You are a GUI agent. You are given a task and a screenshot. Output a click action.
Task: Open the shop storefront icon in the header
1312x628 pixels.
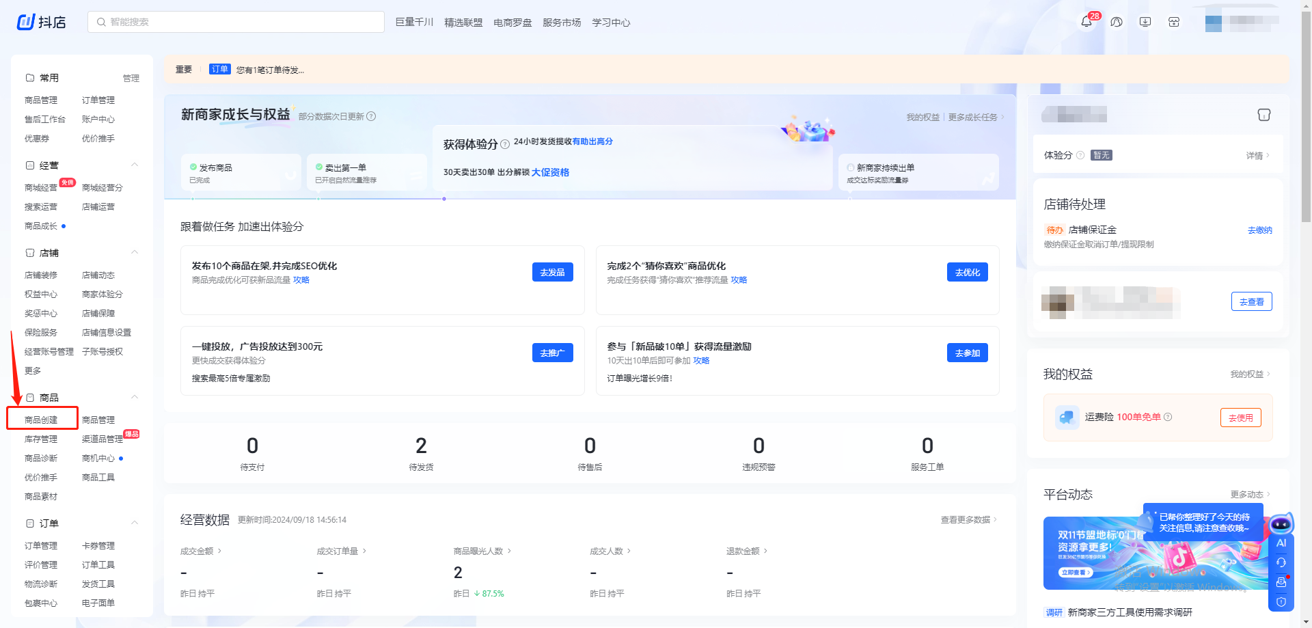(x=1174, y=22)
